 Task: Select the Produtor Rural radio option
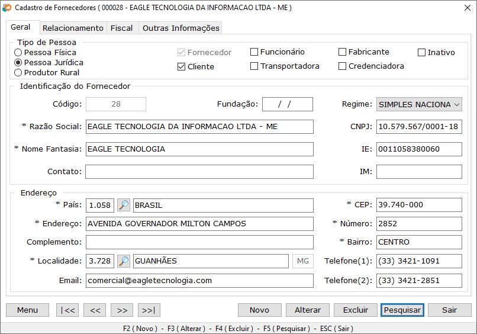[18, 73]
